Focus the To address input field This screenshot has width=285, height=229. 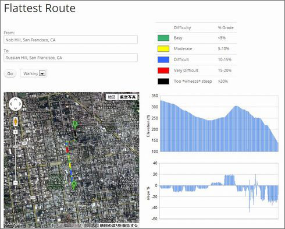[x=71, y=58]
